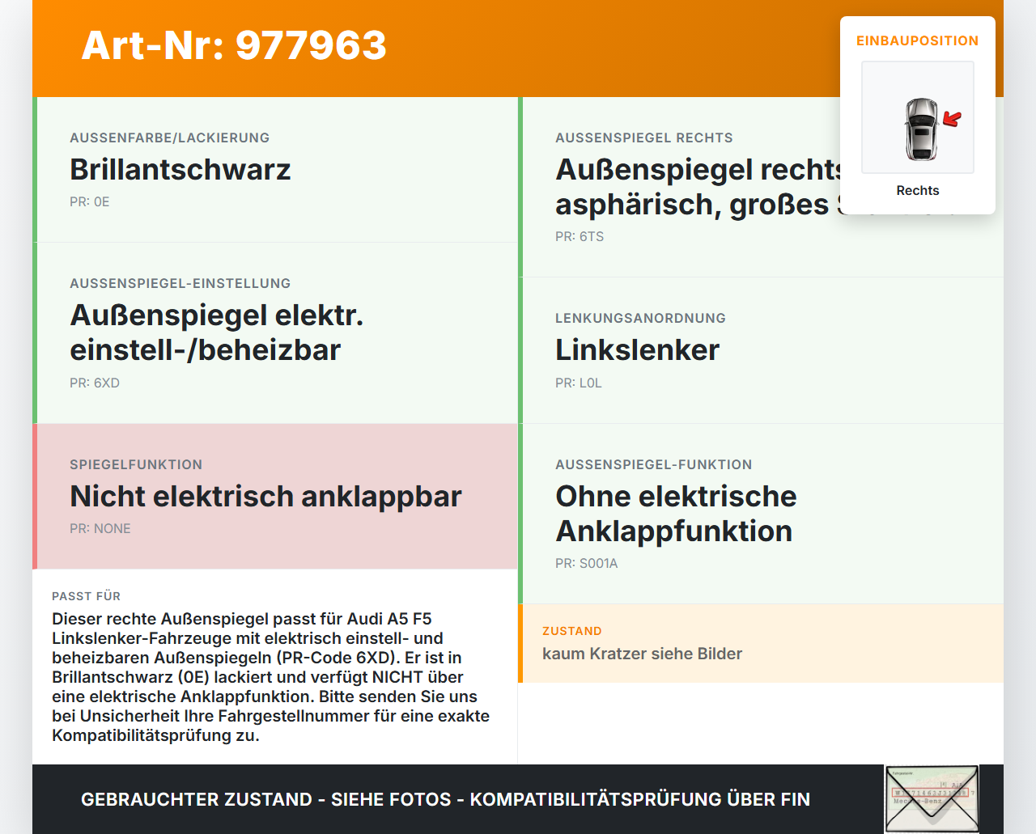Switch to the SPIEGELFUNKTION section
1036x834 pixels.
(x=135, y=464)
